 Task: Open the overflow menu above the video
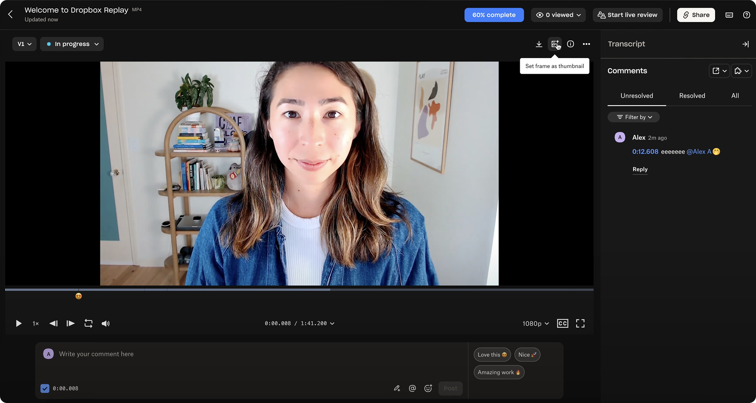586,44
